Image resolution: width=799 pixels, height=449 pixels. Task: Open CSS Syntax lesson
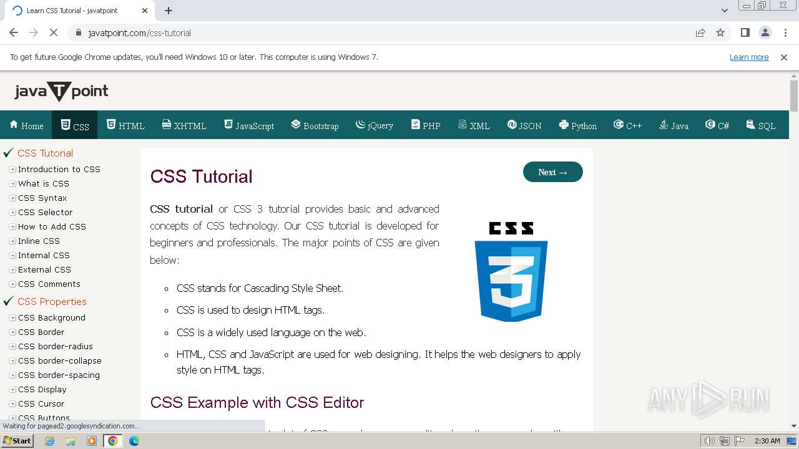[x=42, y=198]
